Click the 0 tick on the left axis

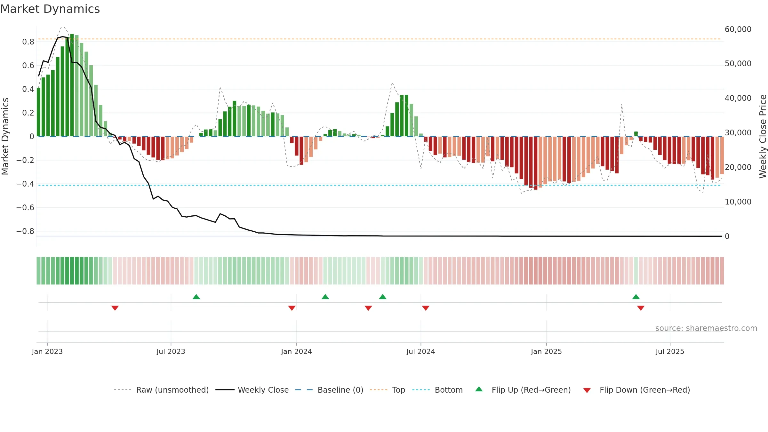[32, 137]
